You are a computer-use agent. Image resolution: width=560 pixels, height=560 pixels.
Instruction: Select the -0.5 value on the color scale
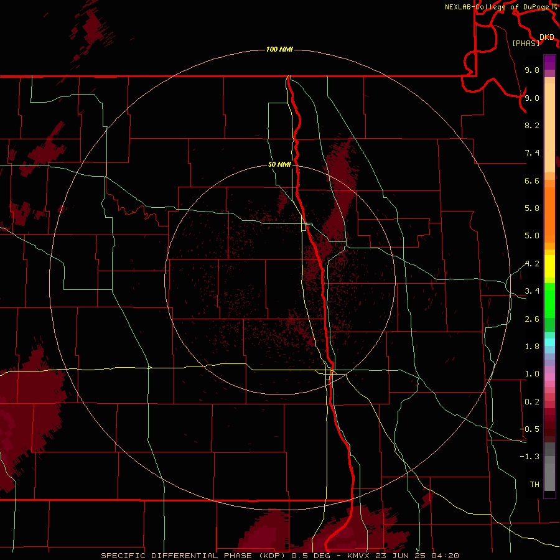pos(530,429)
